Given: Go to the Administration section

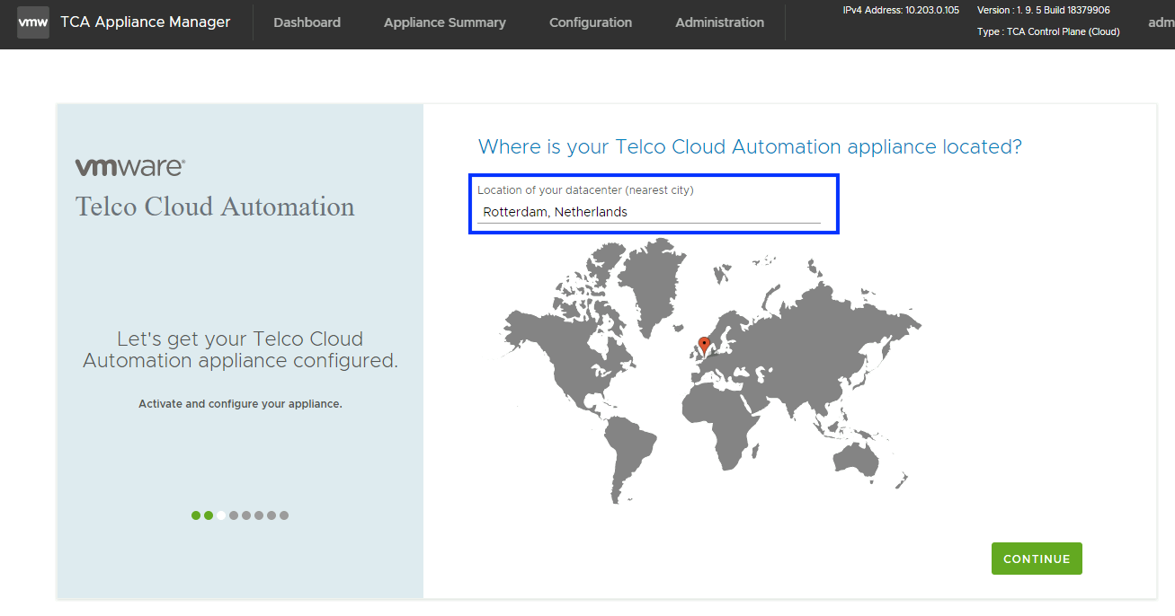Looking at the screenshot, I should pyautogui.click(x=719, y=22).
